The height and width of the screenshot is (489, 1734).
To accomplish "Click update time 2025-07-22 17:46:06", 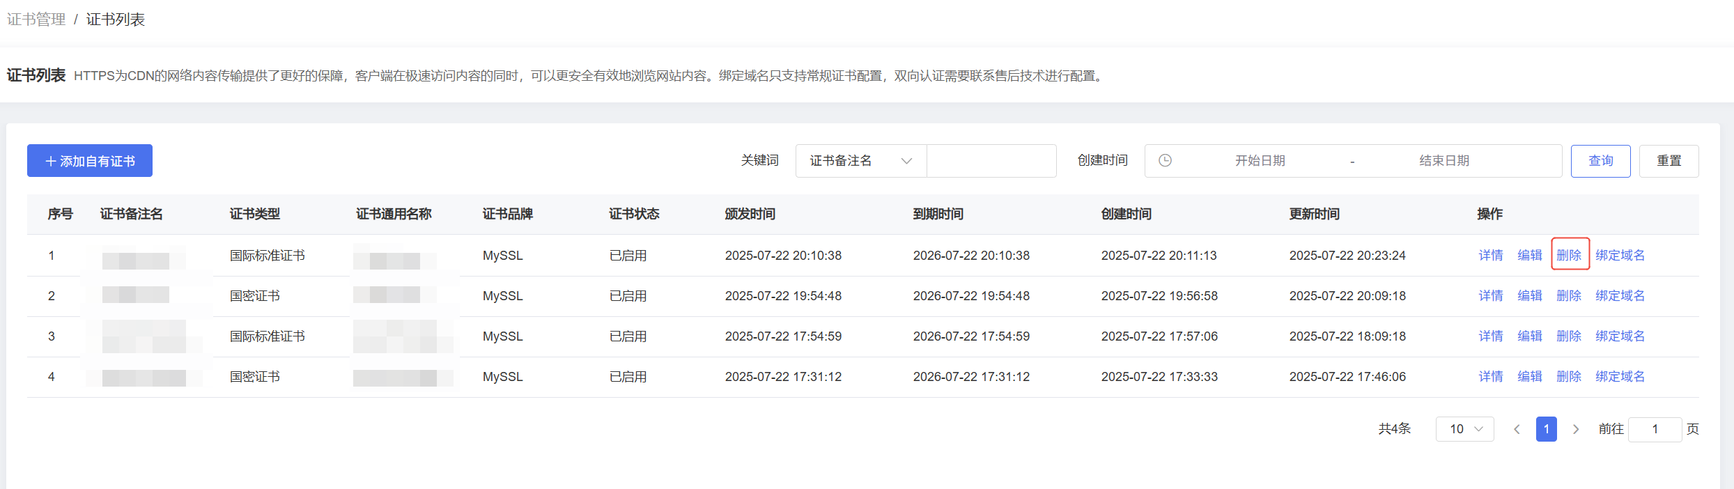I will [1347, 377].
